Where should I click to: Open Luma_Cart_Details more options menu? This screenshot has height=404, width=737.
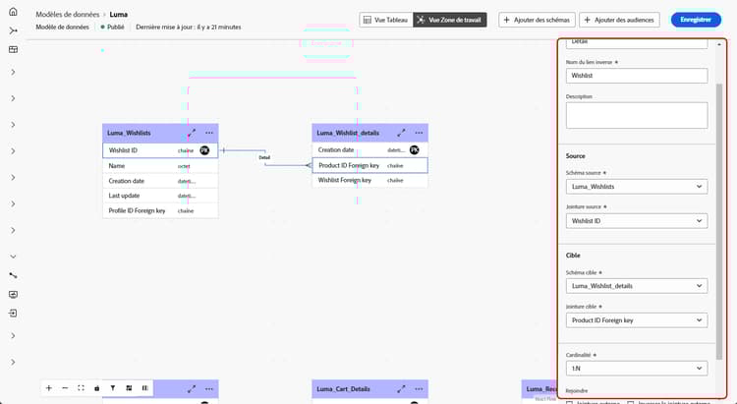pos(419,389)
